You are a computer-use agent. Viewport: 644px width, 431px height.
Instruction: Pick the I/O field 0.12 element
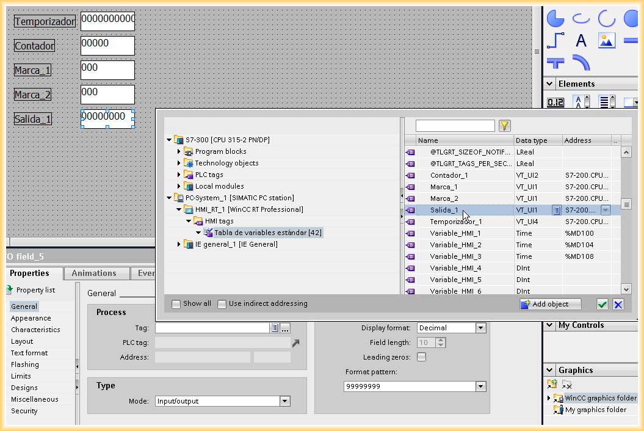point(555,102)
